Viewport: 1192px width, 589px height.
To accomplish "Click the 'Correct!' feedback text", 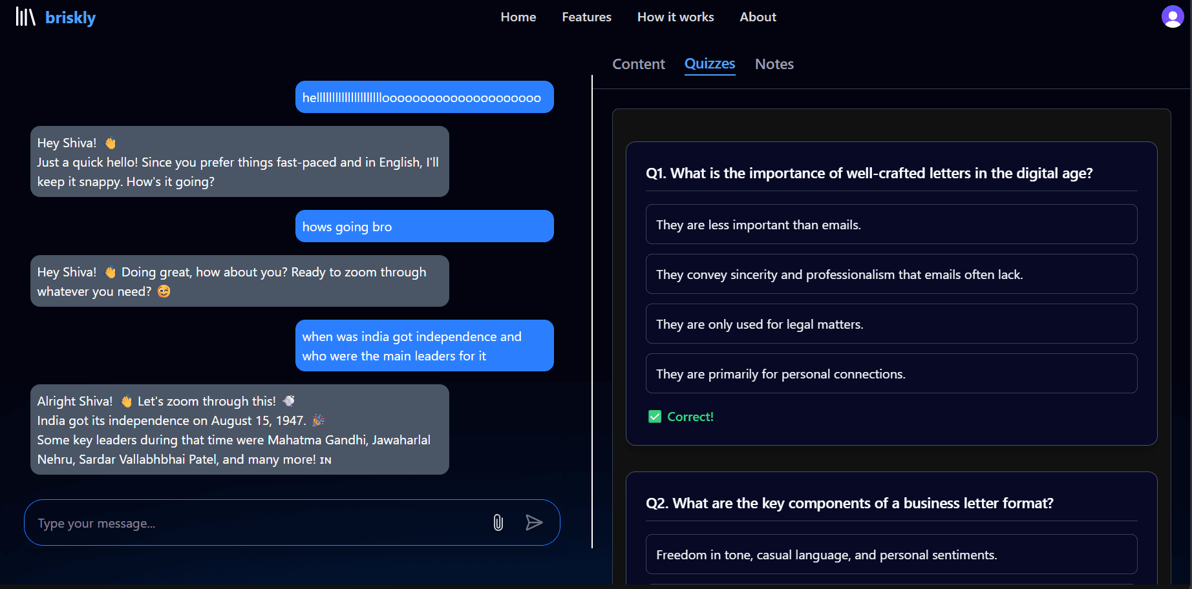I will (690, 417).
